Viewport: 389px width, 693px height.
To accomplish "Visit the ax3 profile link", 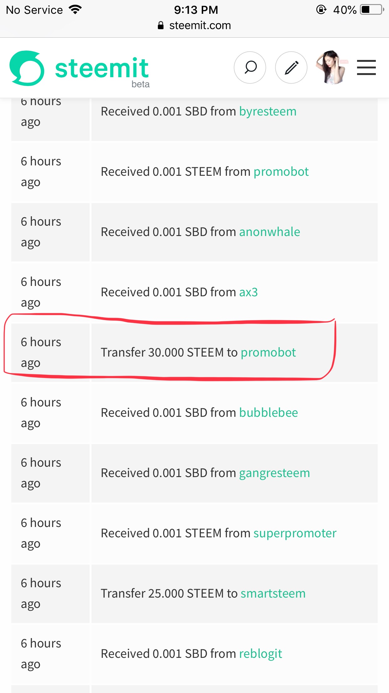I will click(x=248, y=292).
